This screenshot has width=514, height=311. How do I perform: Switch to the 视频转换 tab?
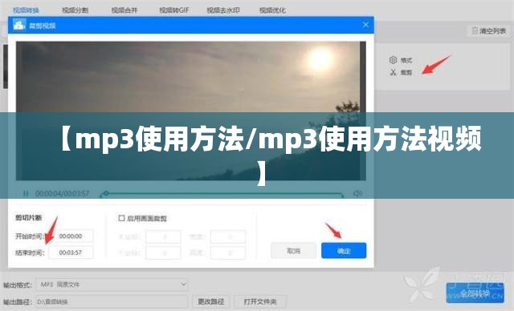click(x=26, y=10)
